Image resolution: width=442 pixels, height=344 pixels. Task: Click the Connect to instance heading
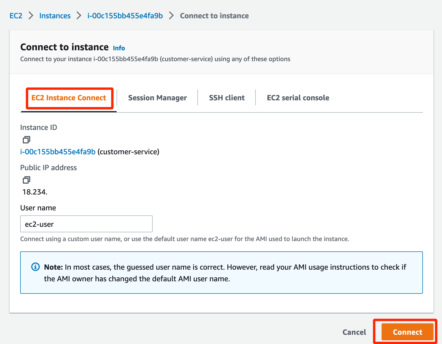tap(64, 47)
